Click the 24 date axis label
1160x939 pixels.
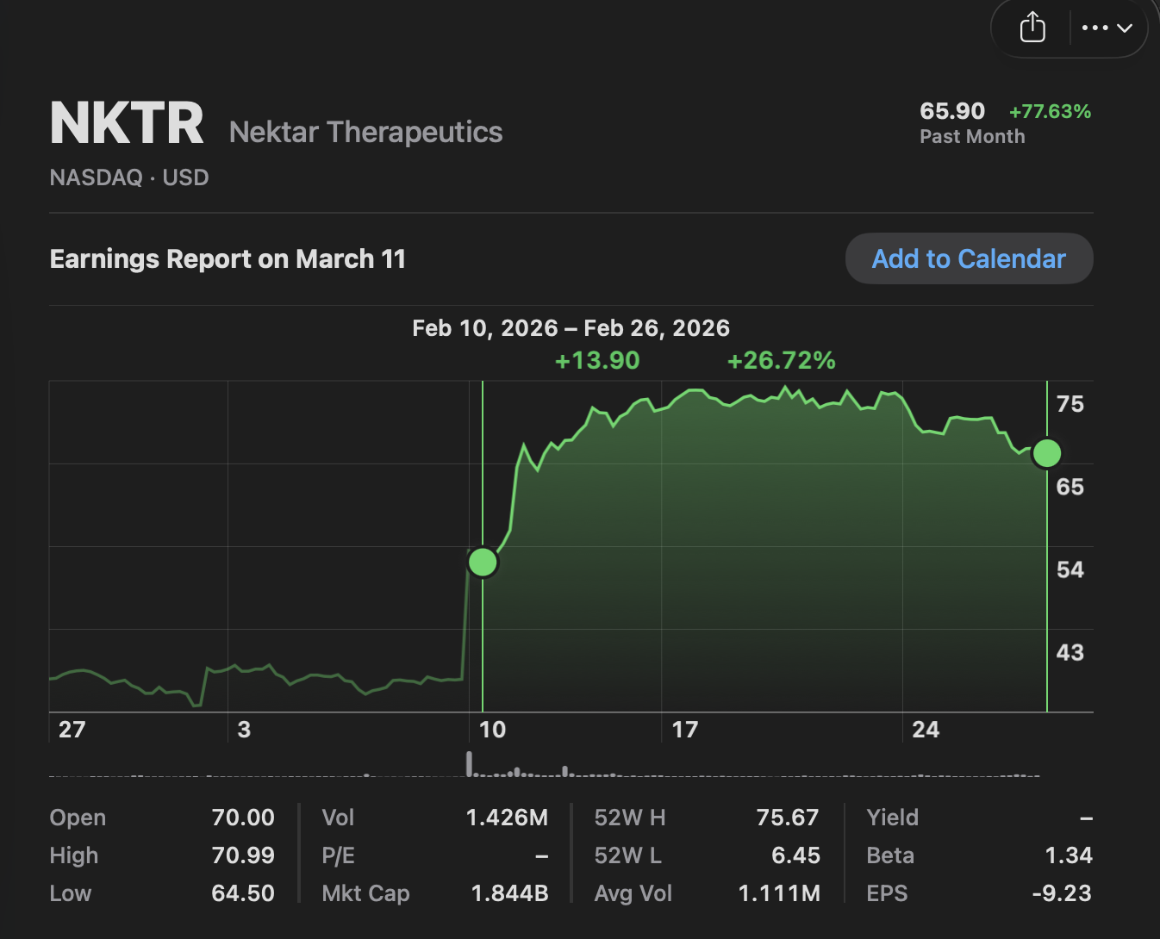point(926,730)
